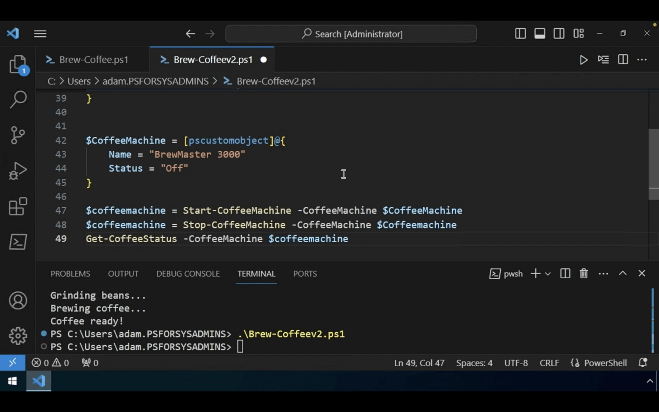This screenshot has height=412, width=659.
Task: Select the TERMINAL panel tab
Action: click(x=256, y=274)
